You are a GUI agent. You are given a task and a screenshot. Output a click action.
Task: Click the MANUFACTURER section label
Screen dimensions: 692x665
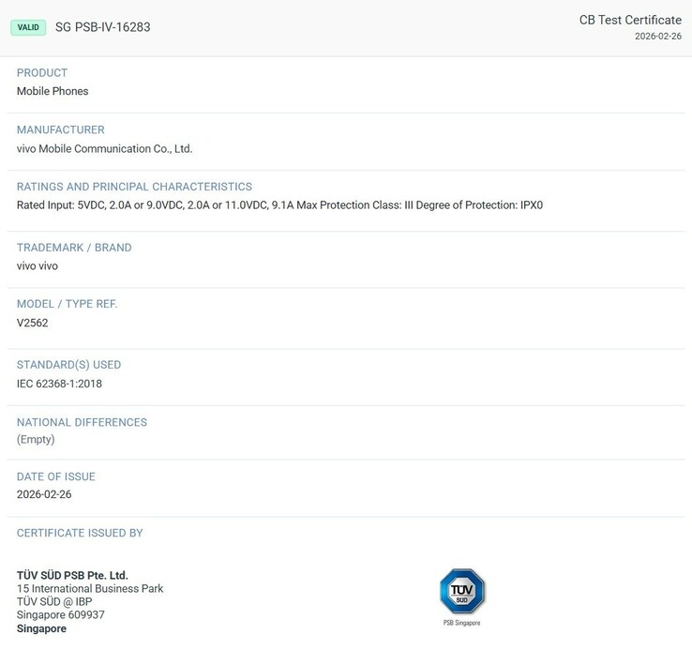[x=60, y=129]
